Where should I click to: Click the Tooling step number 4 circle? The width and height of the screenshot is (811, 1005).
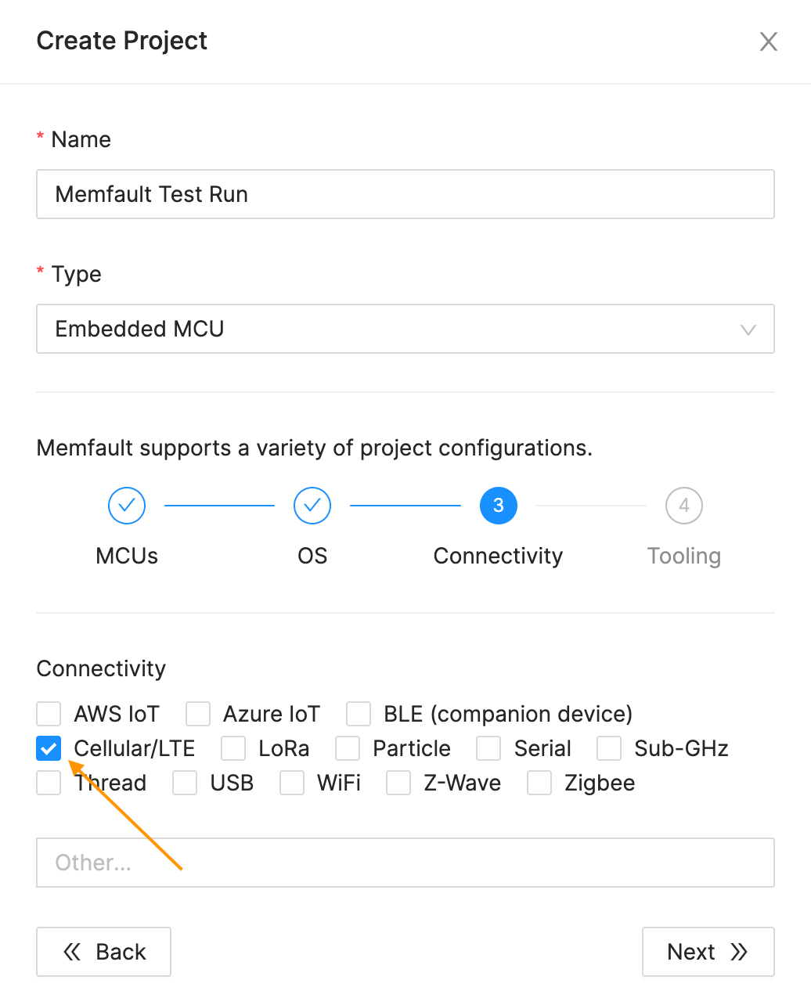[x=683, y=506]
